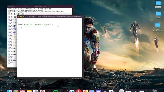Click the Ln: 6 Col: 9 status indicator
This screenshot has width=164, height=92.
76,78
